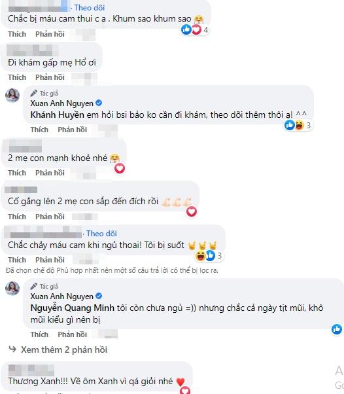This screenshot has height=394, width=344.
Task: Click "Theo dõi" next to "chảy máu cam" commenter
Action: click(x=101, y=234)
